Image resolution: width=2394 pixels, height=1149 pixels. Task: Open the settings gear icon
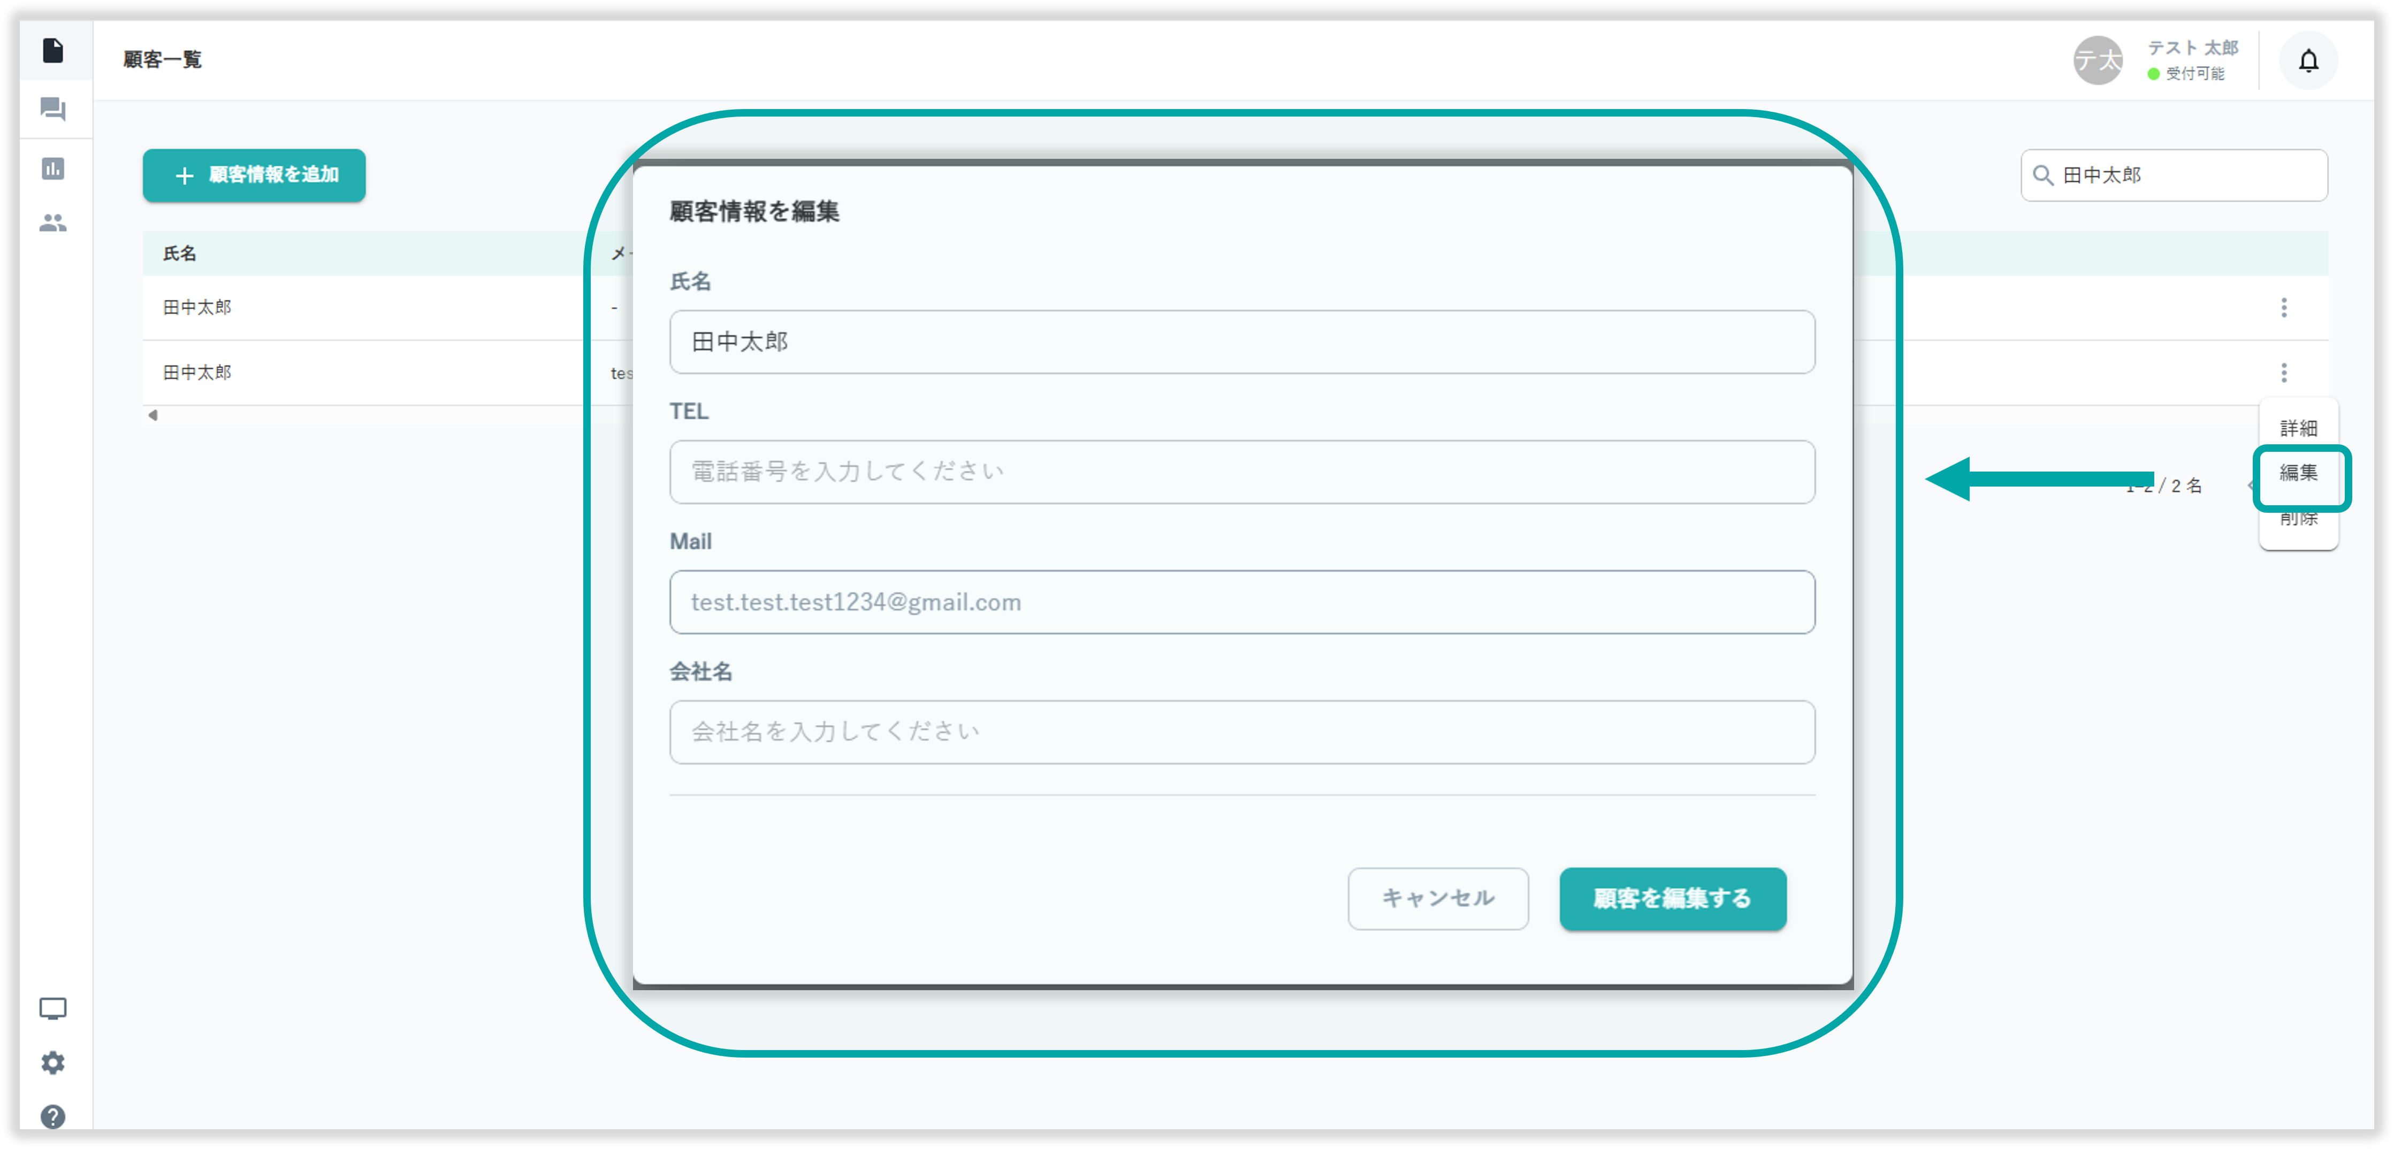pyautogui.click(x=53, y=1062)
